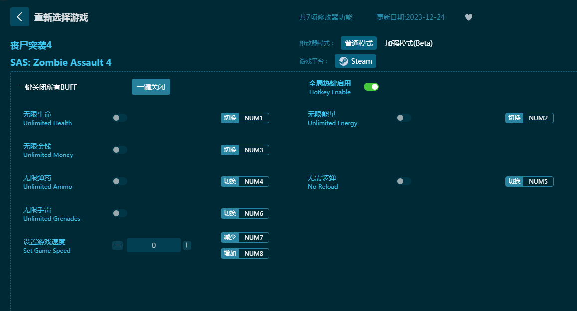The width and height of the screenshot is (577, 311).
Task: Click minus icon for game speed
Action: coord(118,245)
